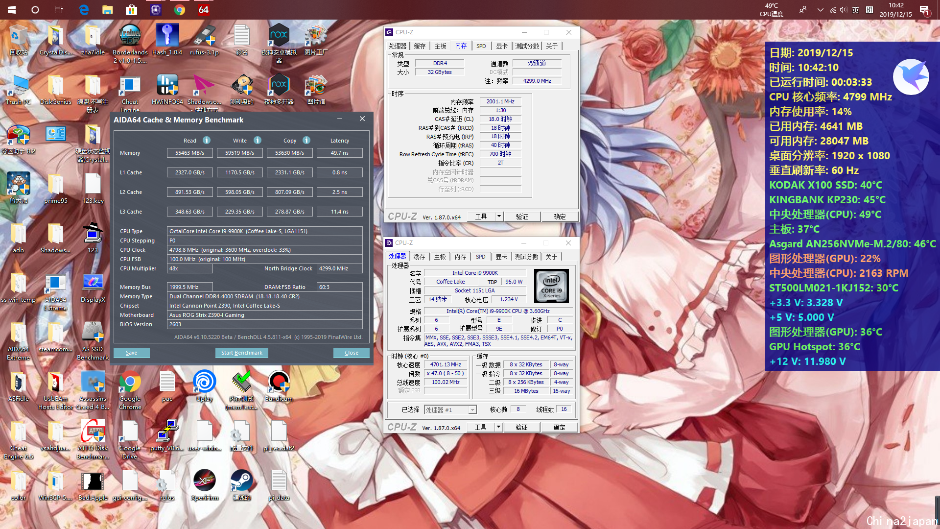Launch the Google Chrome desktop shortcut
This screenshot has width=940, height=529.
coord(130,390)
